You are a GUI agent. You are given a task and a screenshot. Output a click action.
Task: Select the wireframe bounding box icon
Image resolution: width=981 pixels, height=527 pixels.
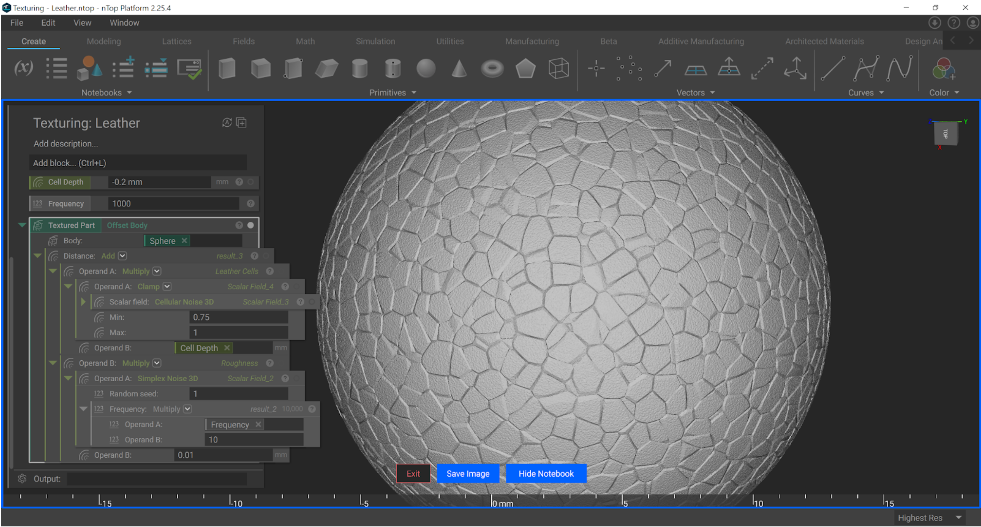coord(558,69)
